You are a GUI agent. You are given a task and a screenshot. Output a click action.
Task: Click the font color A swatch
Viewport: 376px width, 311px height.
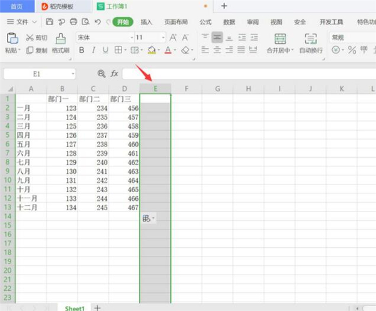coord(167,50)
